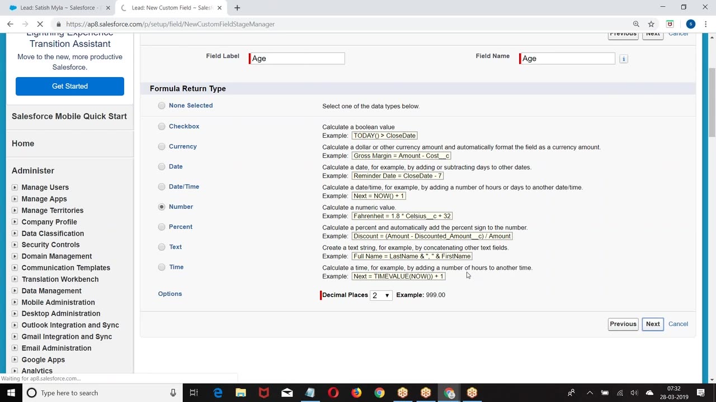Close the New Custom Field tab
This screenshot has width=716, height=402.
tap(219, 8)
